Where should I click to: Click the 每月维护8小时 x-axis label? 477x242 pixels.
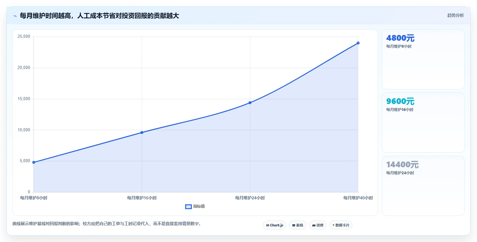point(34,198)
